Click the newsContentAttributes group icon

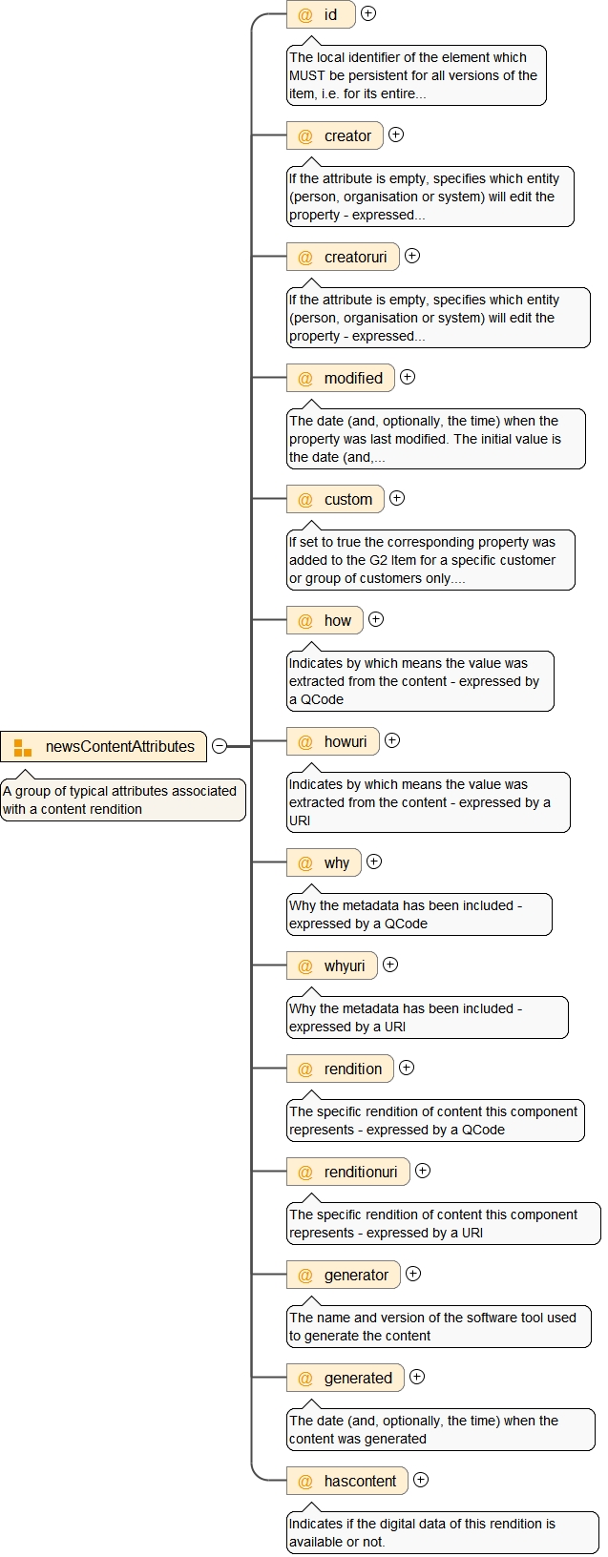(23, 747)
